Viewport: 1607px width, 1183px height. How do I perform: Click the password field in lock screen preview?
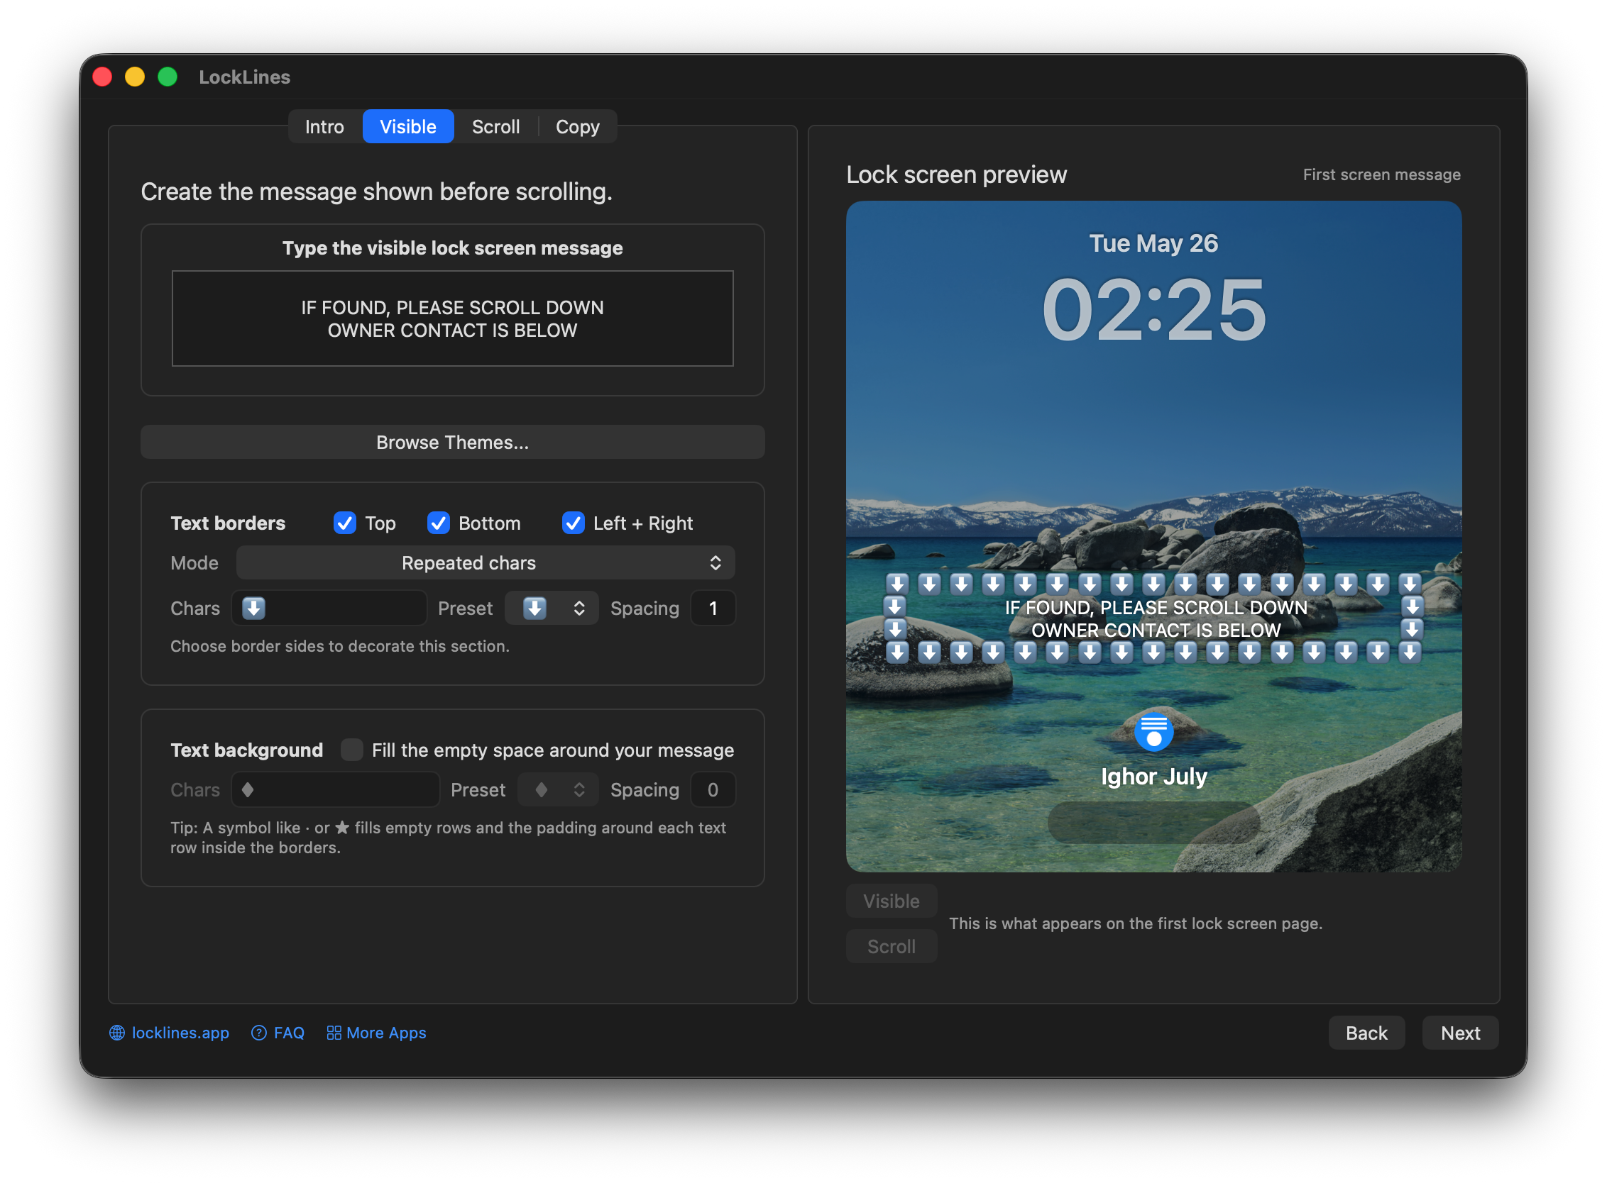click(1154, 823)
